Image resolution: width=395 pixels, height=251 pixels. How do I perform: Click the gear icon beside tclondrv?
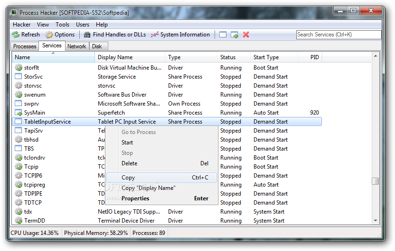(19, 158)
